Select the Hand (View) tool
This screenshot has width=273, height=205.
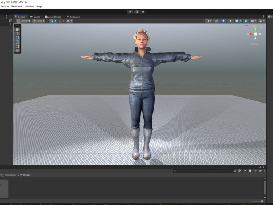coord(17,30)
